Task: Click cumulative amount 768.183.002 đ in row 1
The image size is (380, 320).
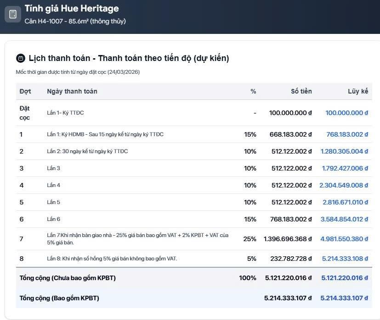Action: (x=347, y=134)
